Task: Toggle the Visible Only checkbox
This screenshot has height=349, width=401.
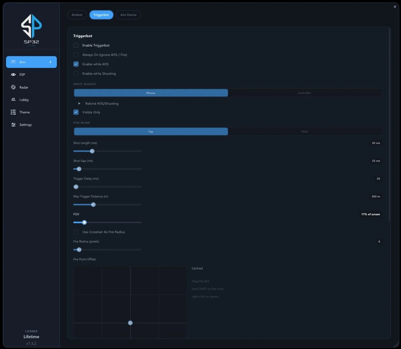Action: [x=76, y=112]
